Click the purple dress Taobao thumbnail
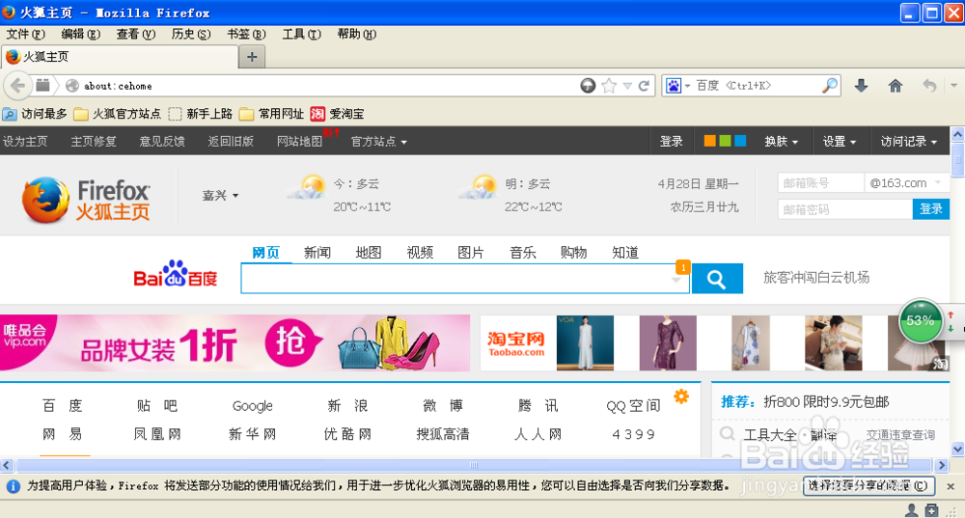This screenshot has width=965, height=518. coord(668,342)
